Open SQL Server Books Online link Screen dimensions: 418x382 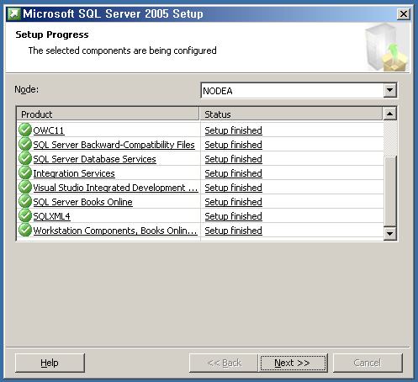point(82,202)
